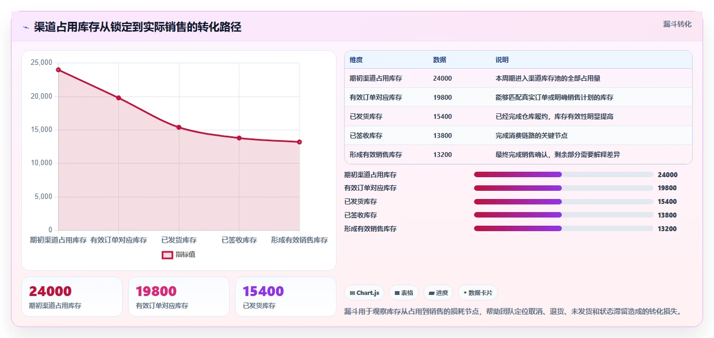The width and height of the screenshot is (714, 338).
Task: Click description 能够匹配真实订单或明确销售计划的库存
Action: pos(554,98)
